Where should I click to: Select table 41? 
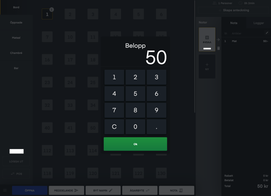(70, 128)
